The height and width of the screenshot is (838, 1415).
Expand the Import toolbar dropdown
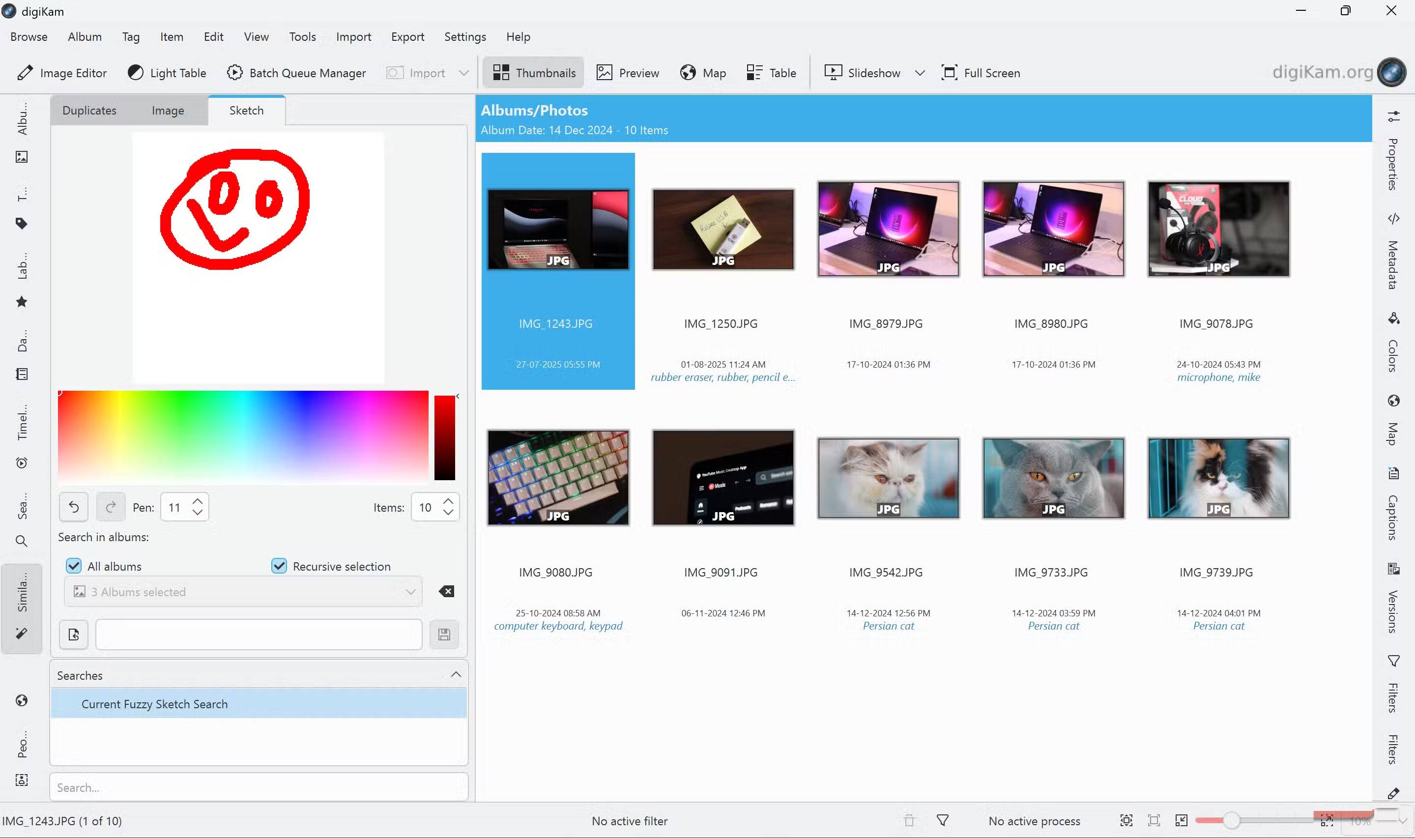coord(463,72)
